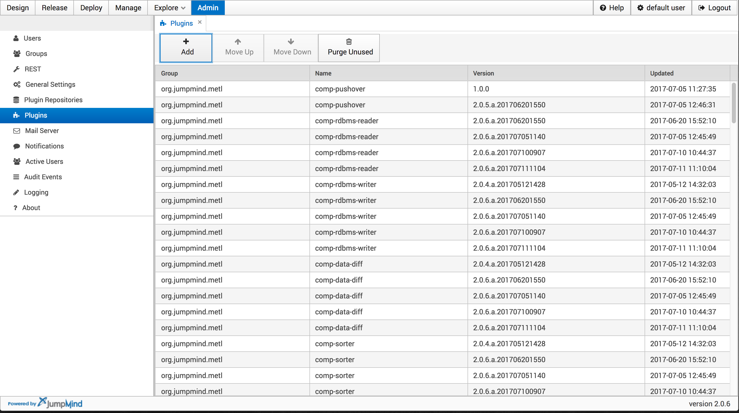The width and height of the screenshot is (739, 413).
Task: Click the Users person icon in sidebar
Action: pos(16,38)
